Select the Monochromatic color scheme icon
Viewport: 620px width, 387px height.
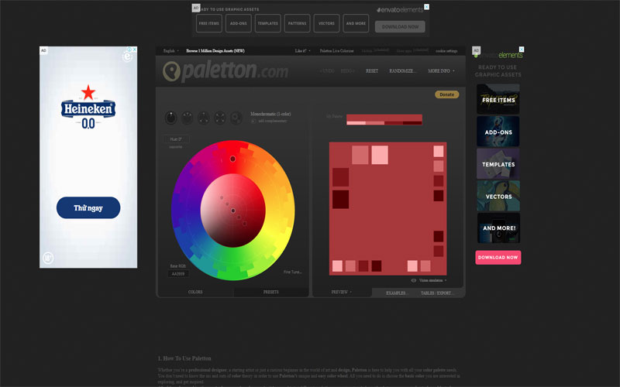(x=170, y=118)
